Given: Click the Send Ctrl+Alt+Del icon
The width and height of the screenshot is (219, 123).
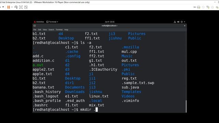Looking at the screenshot, I should pos(16,7).
